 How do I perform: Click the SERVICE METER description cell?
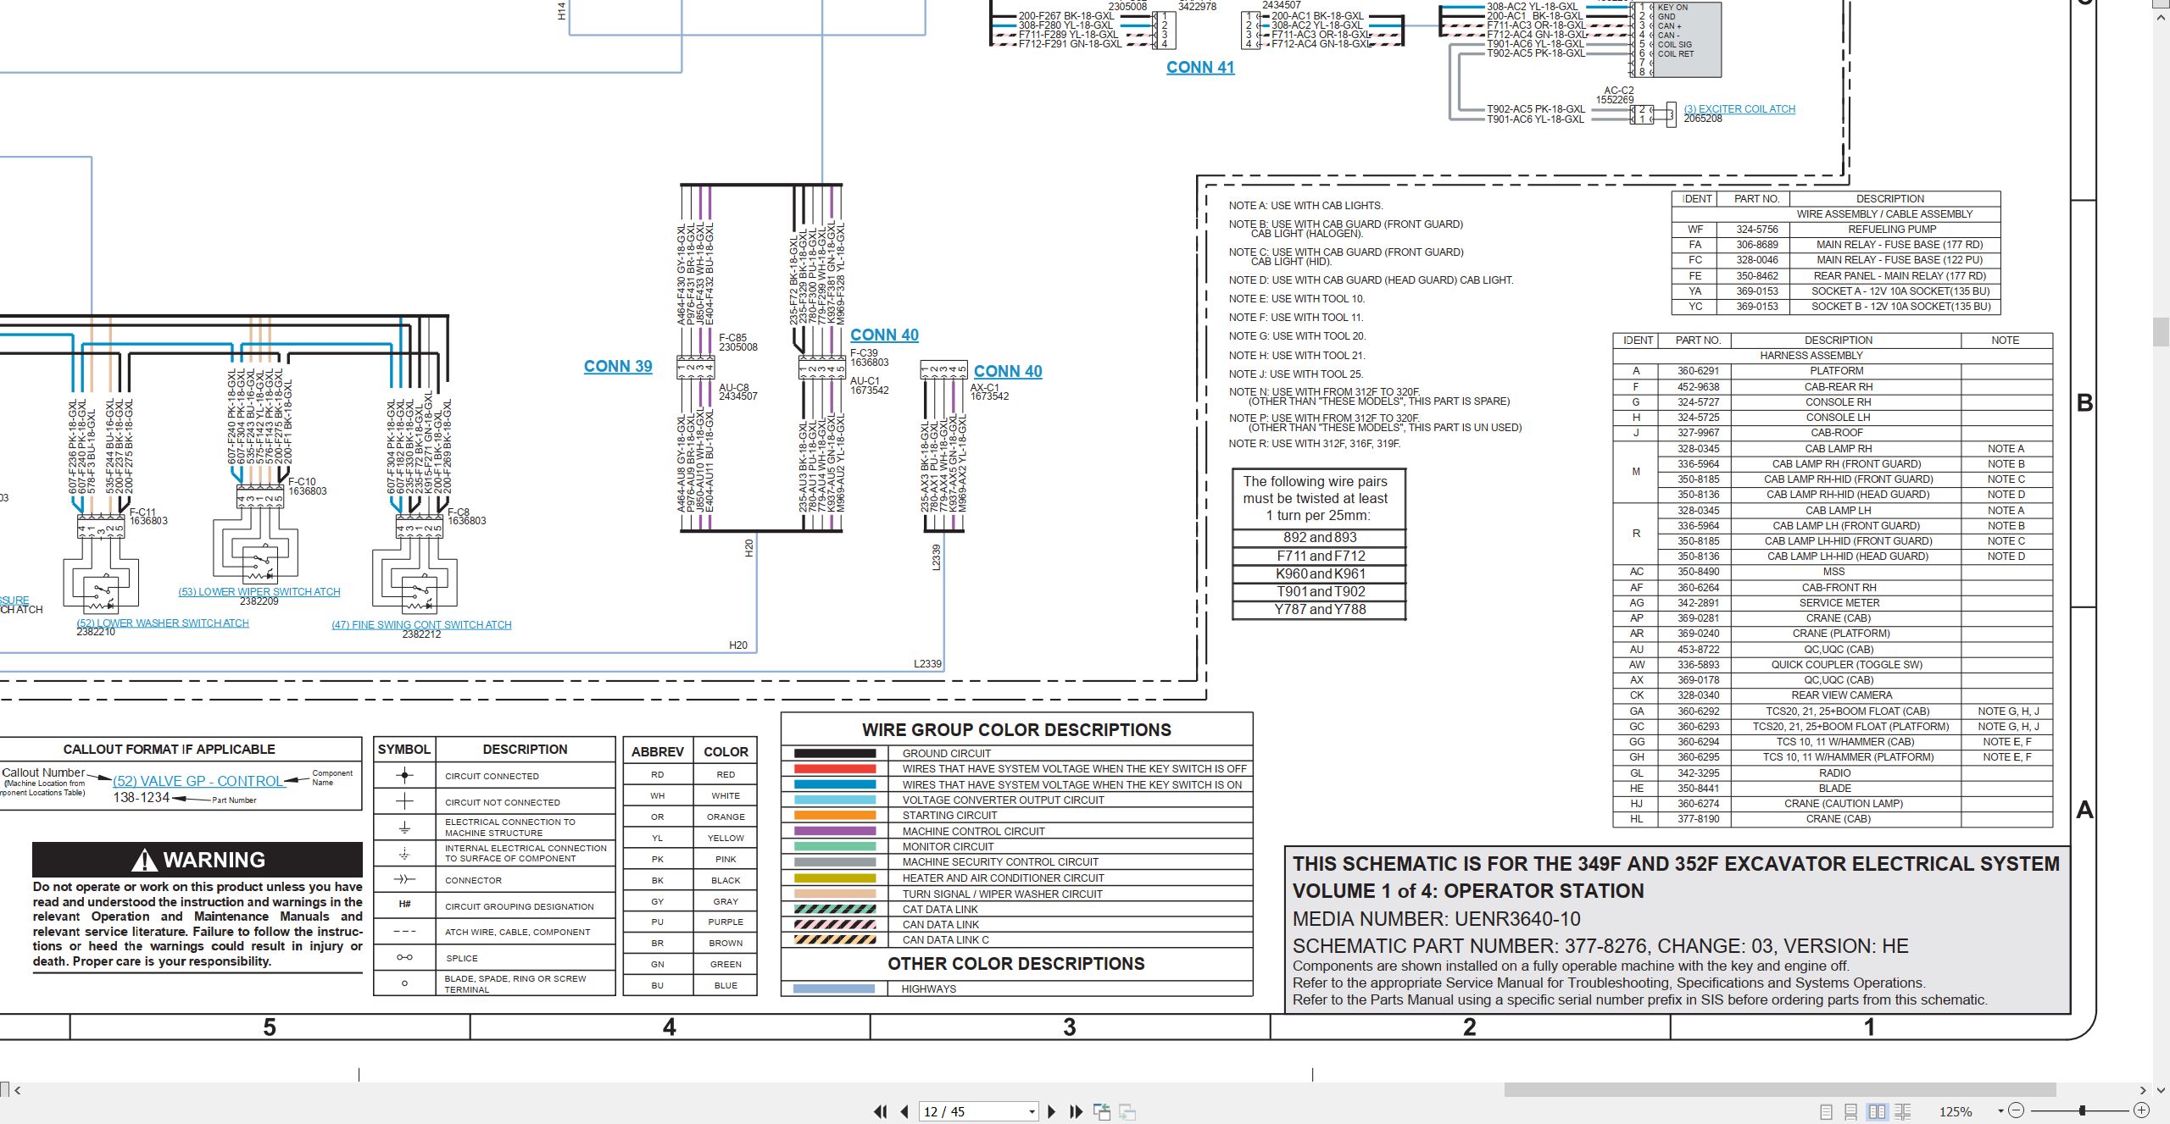(1846, 603)
